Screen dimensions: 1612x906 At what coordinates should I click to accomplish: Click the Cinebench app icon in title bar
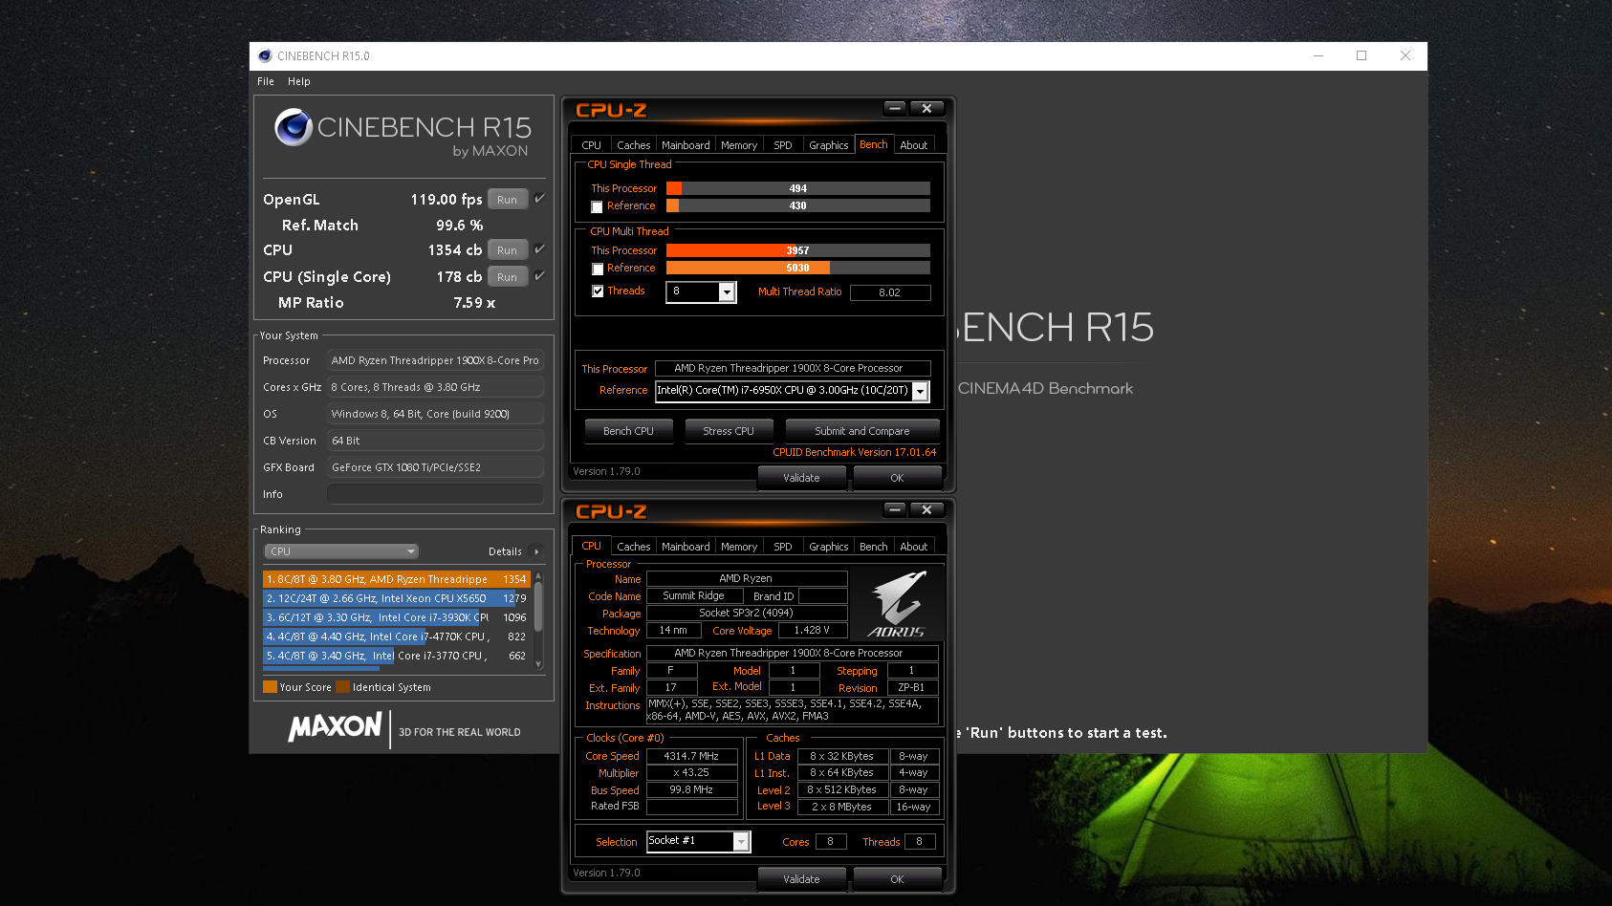click(x=265, y=55)
